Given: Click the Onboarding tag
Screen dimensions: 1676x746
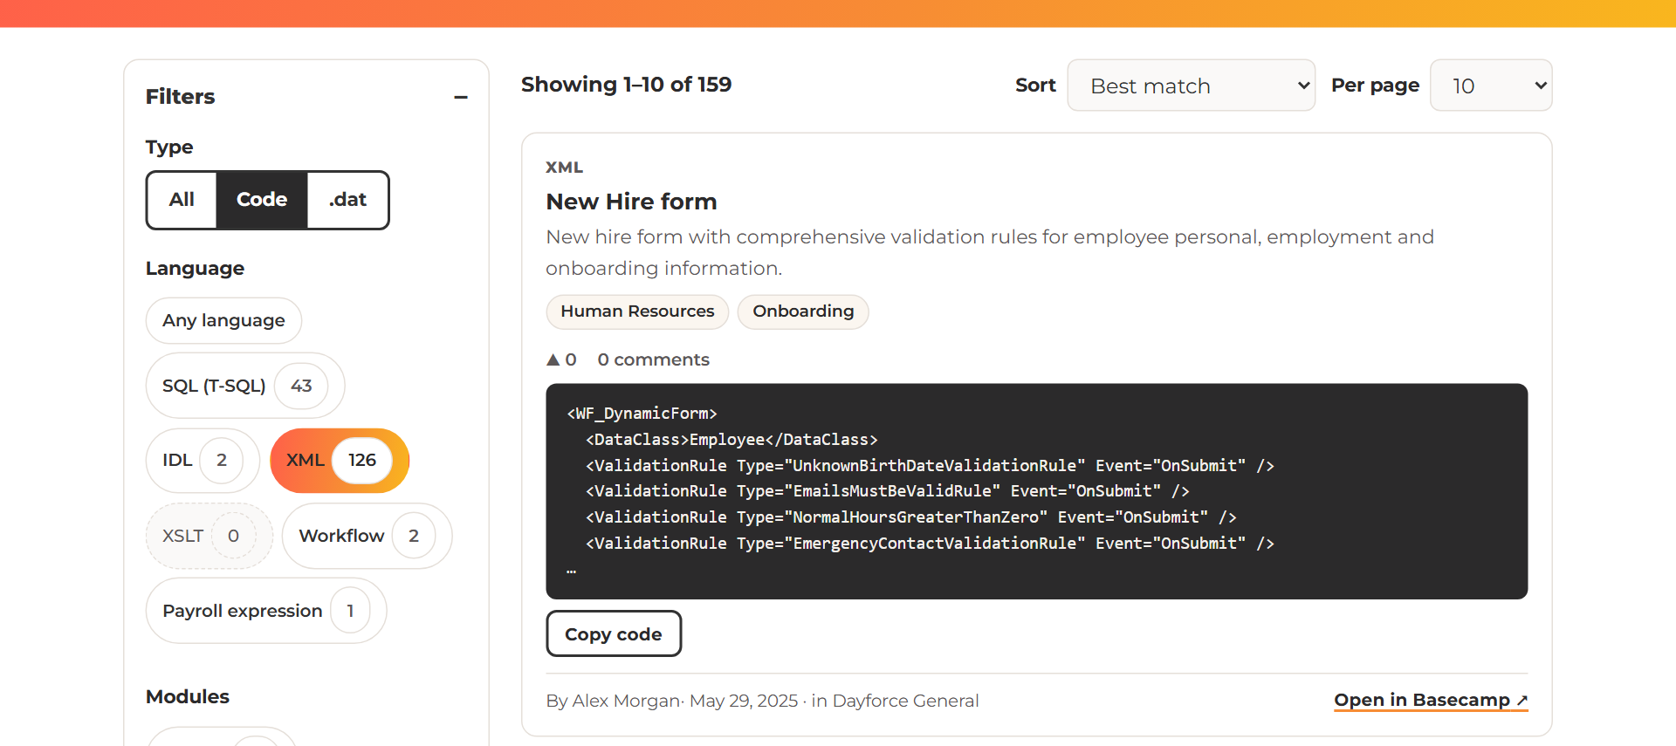Looking at the screenshot, I should [803, 311].
